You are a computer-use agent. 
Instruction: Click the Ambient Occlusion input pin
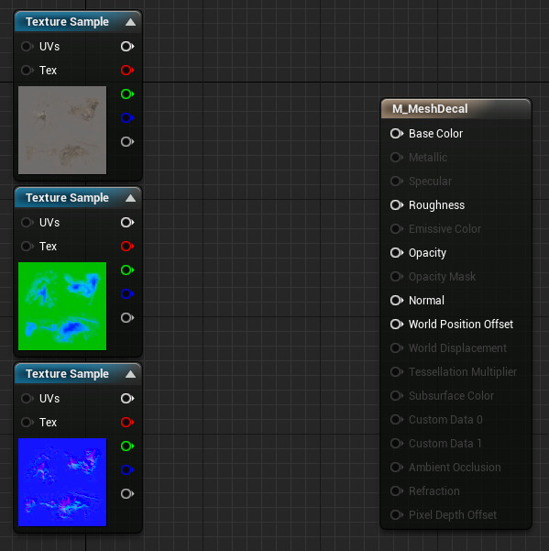[x=397, y=467]
